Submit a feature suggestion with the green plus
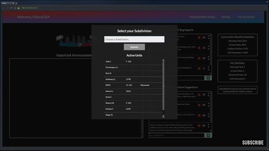Viewport: 269px width, 151px height. pos(208,135)
